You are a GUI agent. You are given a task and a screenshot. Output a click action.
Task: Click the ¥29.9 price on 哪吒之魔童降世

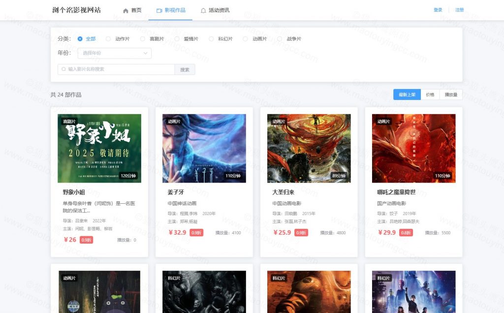[387, 232]
